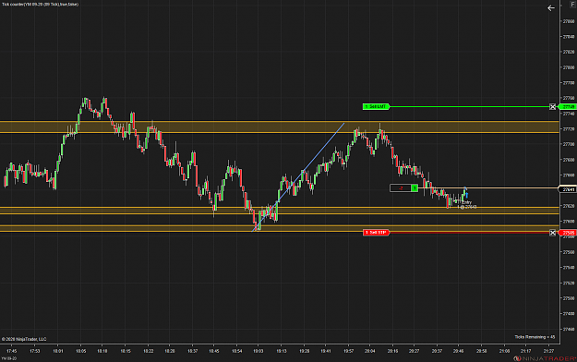Click the F button in the top-right corner
The height and width of the screenshot is (362, 577).
[x=572, y=4]
